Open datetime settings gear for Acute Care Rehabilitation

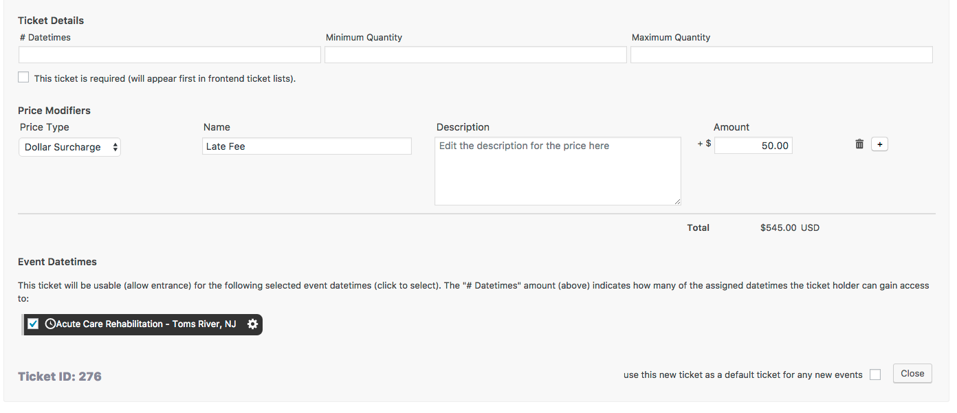coord(252,324)
